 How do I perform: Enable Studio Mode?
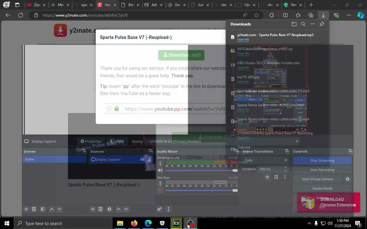coord(322,188)
